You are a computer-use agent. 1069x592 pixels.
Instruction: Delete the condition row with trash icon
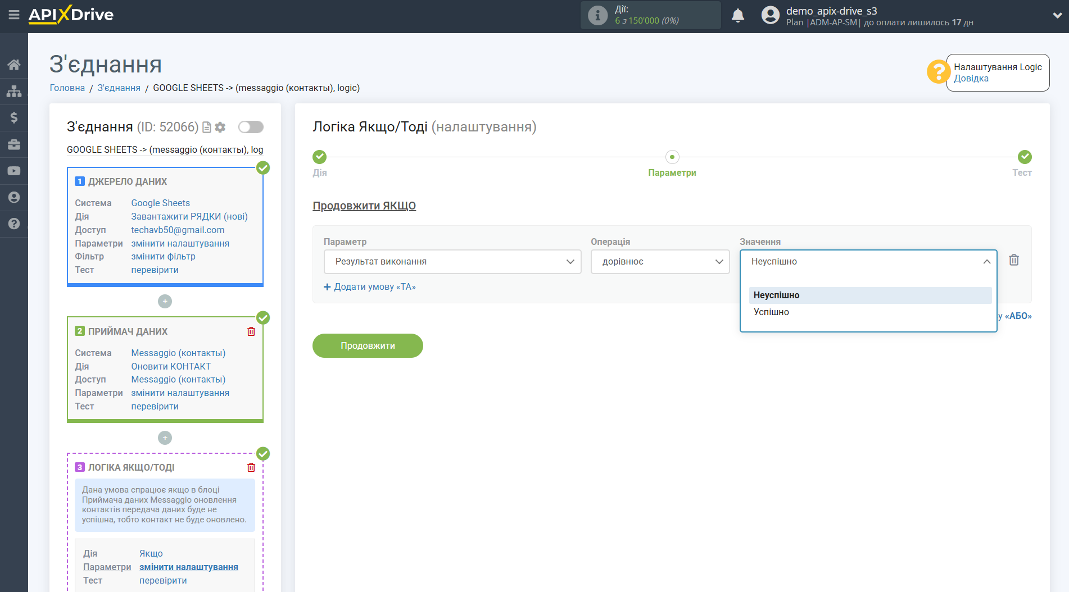[x=1013, y=260]
